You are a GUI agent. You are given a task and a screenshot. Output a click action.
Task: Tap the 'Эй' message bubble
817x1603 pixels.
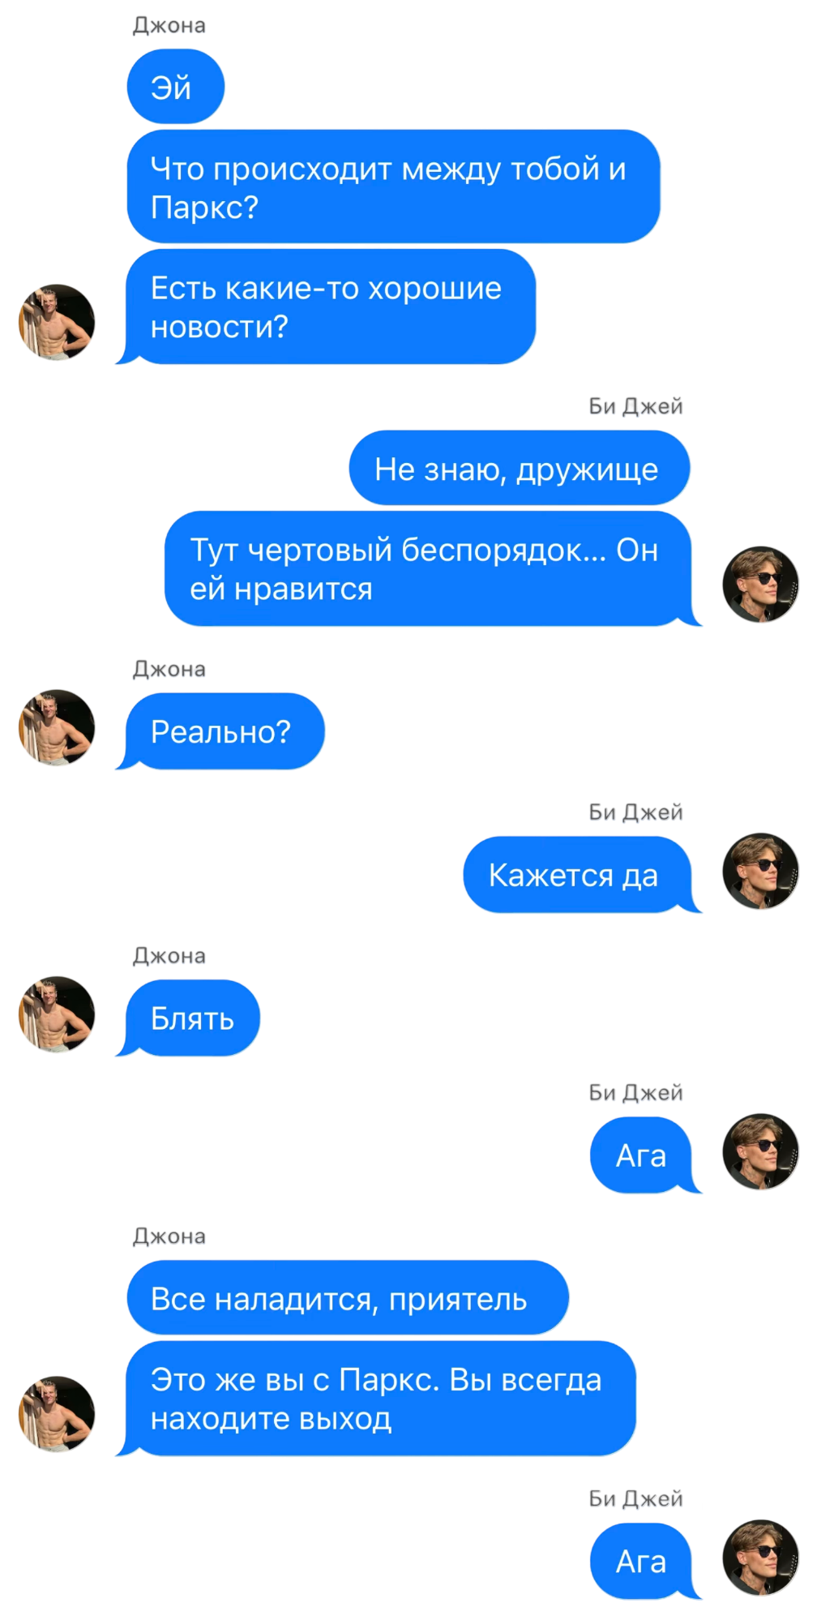point(175,87)
